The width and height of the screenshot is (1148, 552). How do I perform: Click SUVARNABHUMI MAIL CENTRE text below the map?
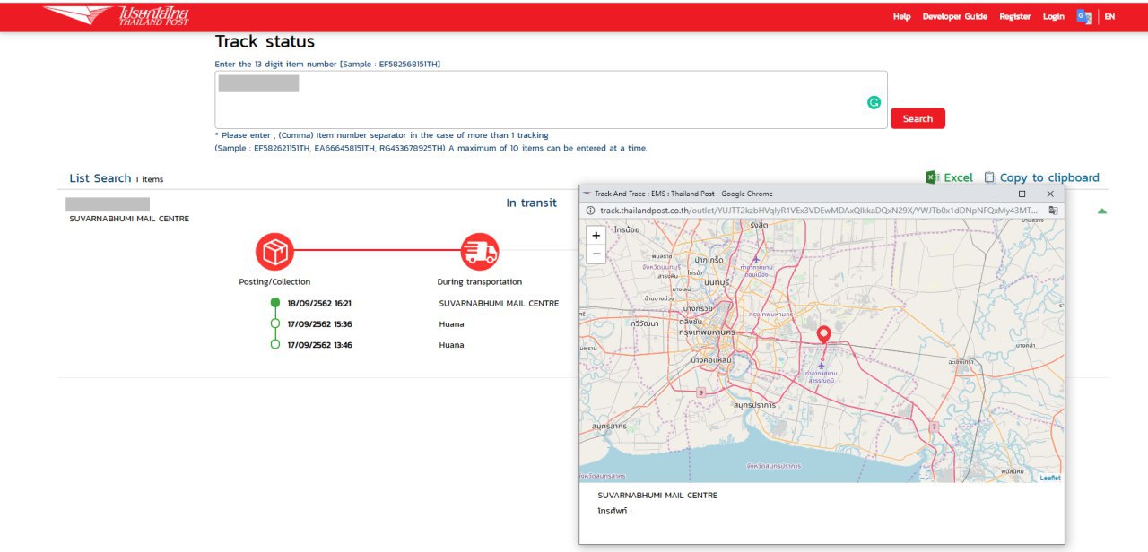657,496
